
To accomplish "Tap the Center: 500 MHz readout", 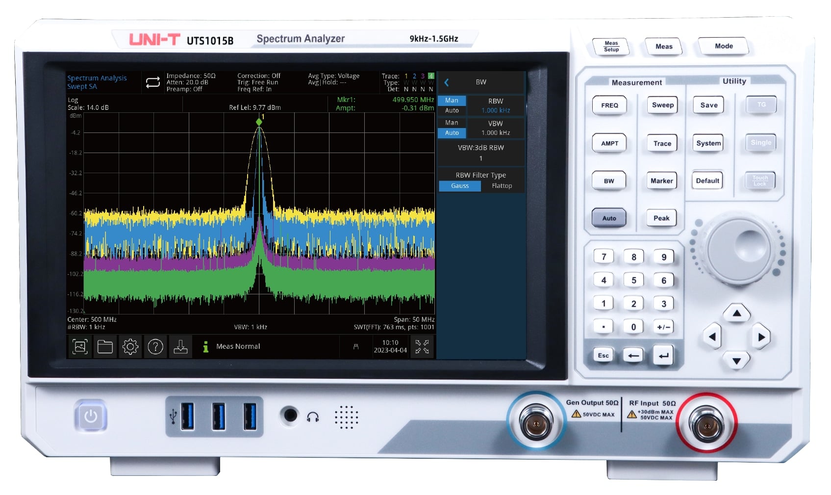I will point(92,319).
